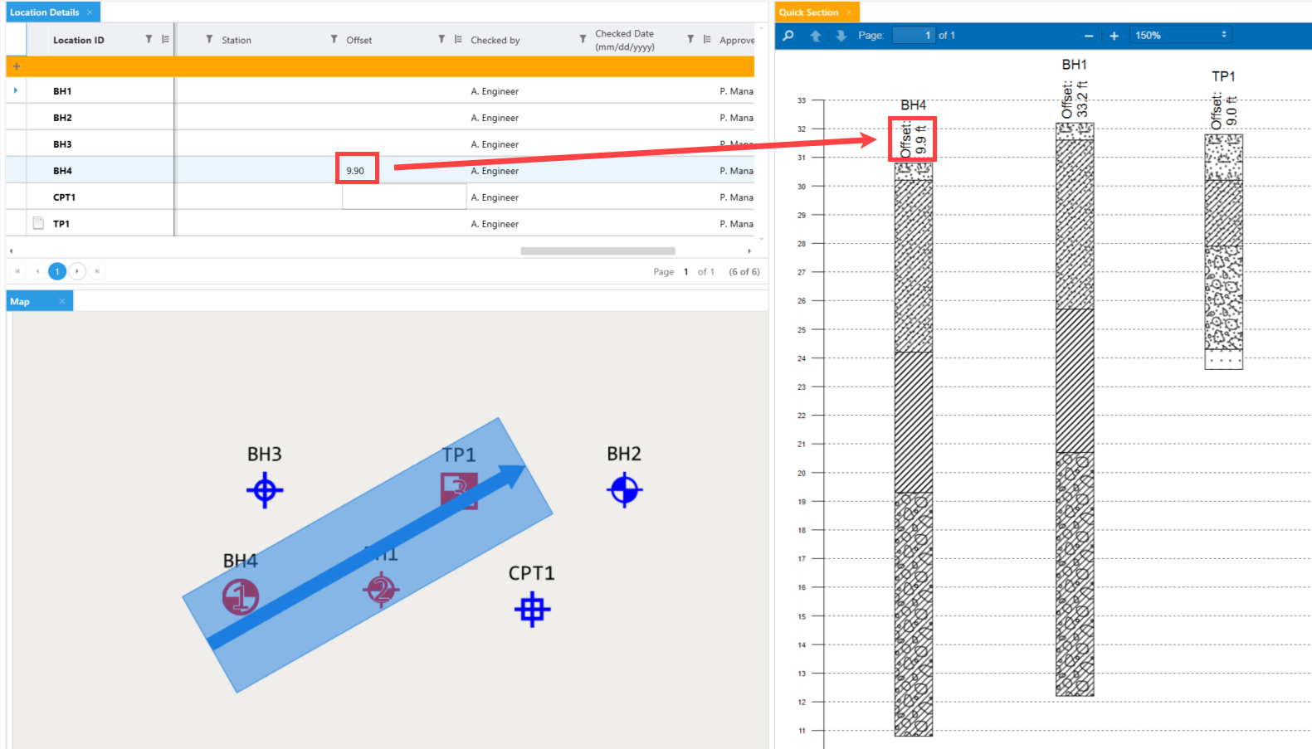Screen dimensions: 1312x749
Task: Select BH4 marker numbered 1 on map
Action: (x=241, y=597)
